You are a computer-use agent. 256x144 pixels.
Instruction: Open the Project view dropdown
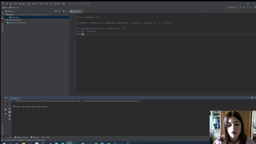point(10,11)
